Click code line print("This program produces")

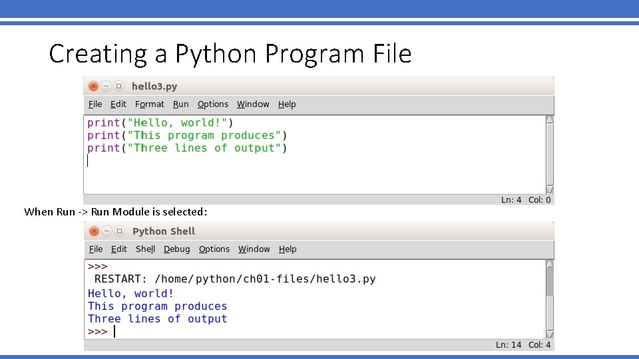(187, 135)
